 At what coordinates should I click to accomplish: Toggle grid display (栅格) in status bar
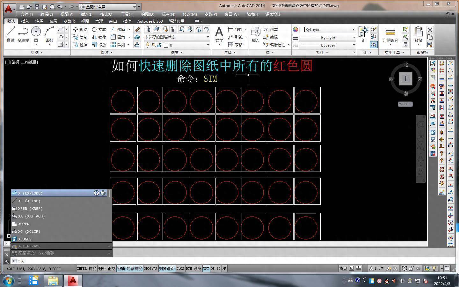tap(102, 269)
